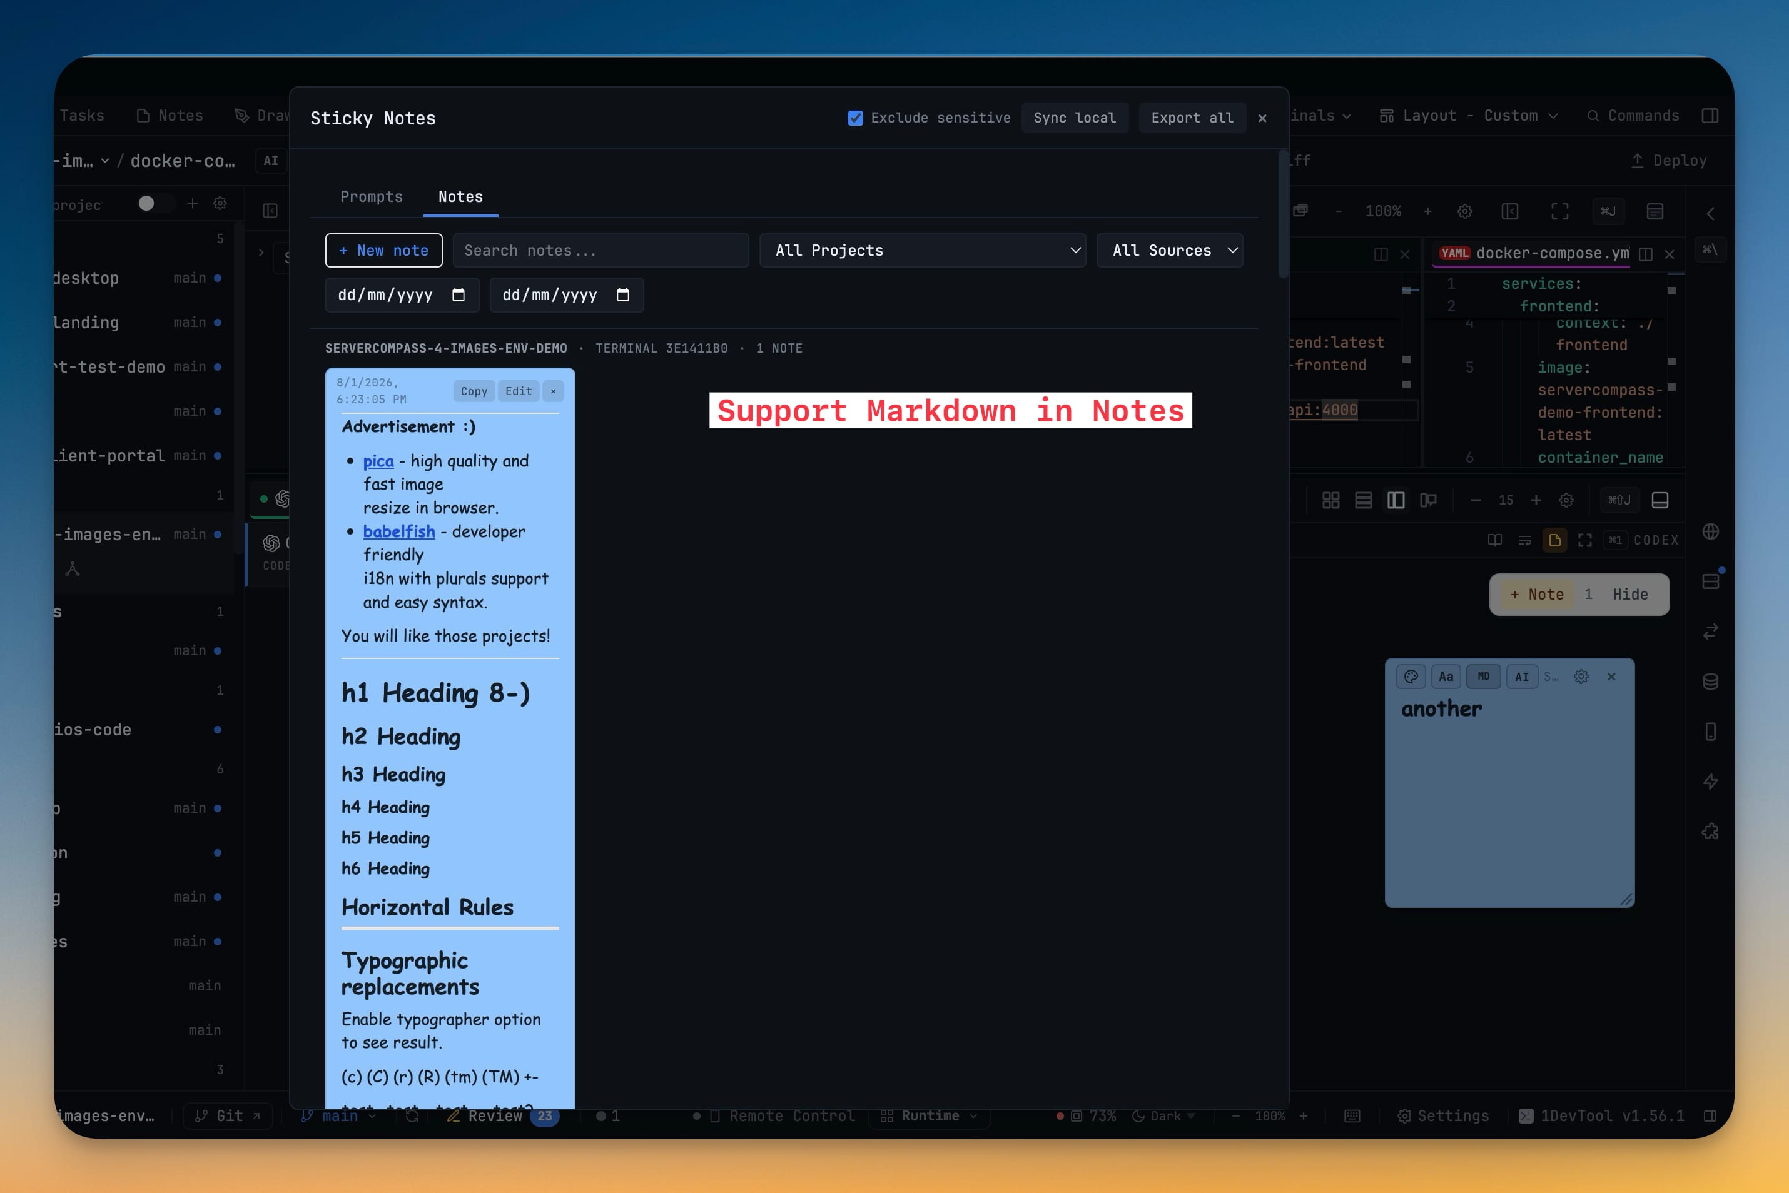Open the Runtime dropdown in the status bar
The width and height of the screenshot is (1789, 1193).
tap(929, 1116)
